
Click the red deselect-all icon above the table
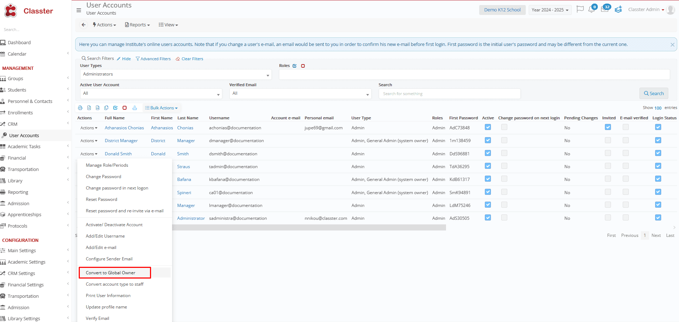point(125,108)
